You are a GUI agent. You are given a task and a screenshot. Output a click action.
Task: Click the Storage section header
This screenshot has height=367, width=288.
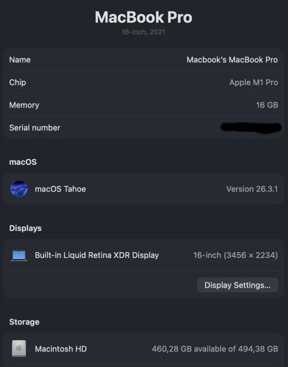(x=24, y=322)
